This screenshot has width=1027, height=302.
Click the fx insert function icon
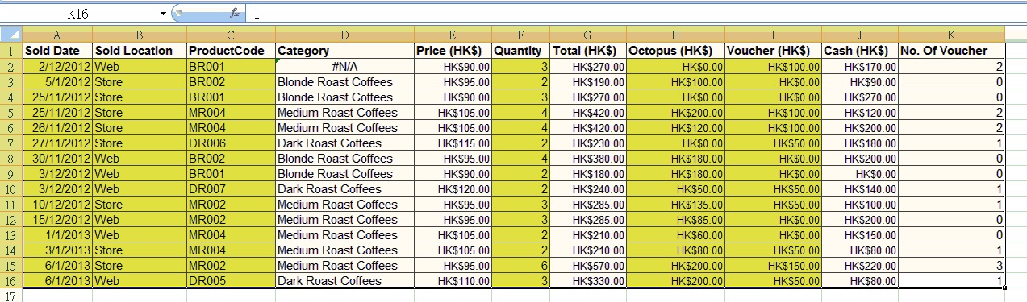[235, 14]
